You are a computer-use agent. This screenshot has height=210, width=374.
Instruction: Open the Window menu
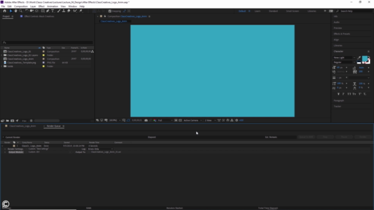coord(72,6)
